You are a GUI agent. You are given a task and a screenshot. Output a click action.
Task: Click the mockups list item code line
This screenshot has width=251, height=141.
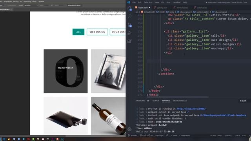pyautogui.click(x=200, y=48)
